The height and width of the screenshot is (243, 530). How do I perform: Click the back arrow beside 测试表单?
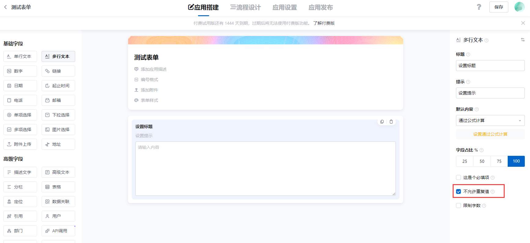pyautogui.click(x=6, y=7)
